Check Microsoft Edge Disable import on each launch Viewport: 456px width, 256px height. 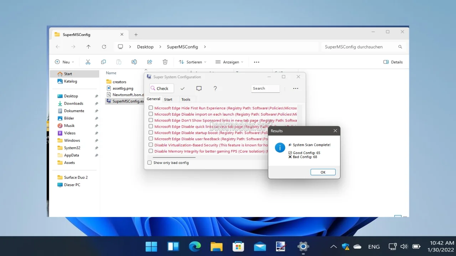[151, 114]
